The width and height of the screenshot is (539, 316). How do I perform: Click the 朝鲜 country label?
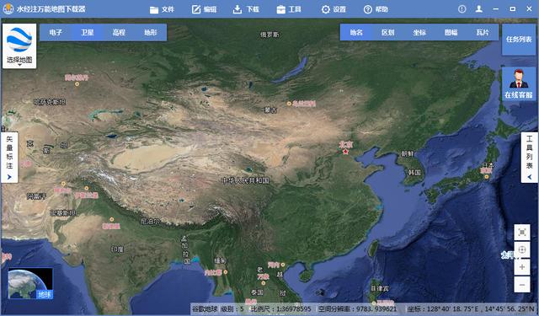[408, 153]
